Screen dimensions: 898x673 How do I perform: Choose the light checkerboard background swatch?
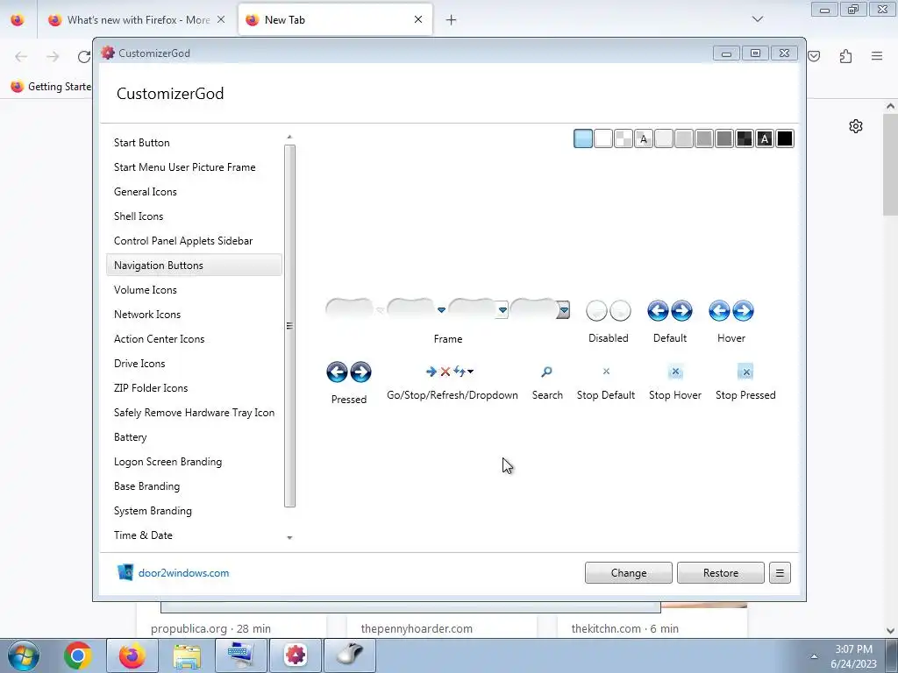coord(624,138)
